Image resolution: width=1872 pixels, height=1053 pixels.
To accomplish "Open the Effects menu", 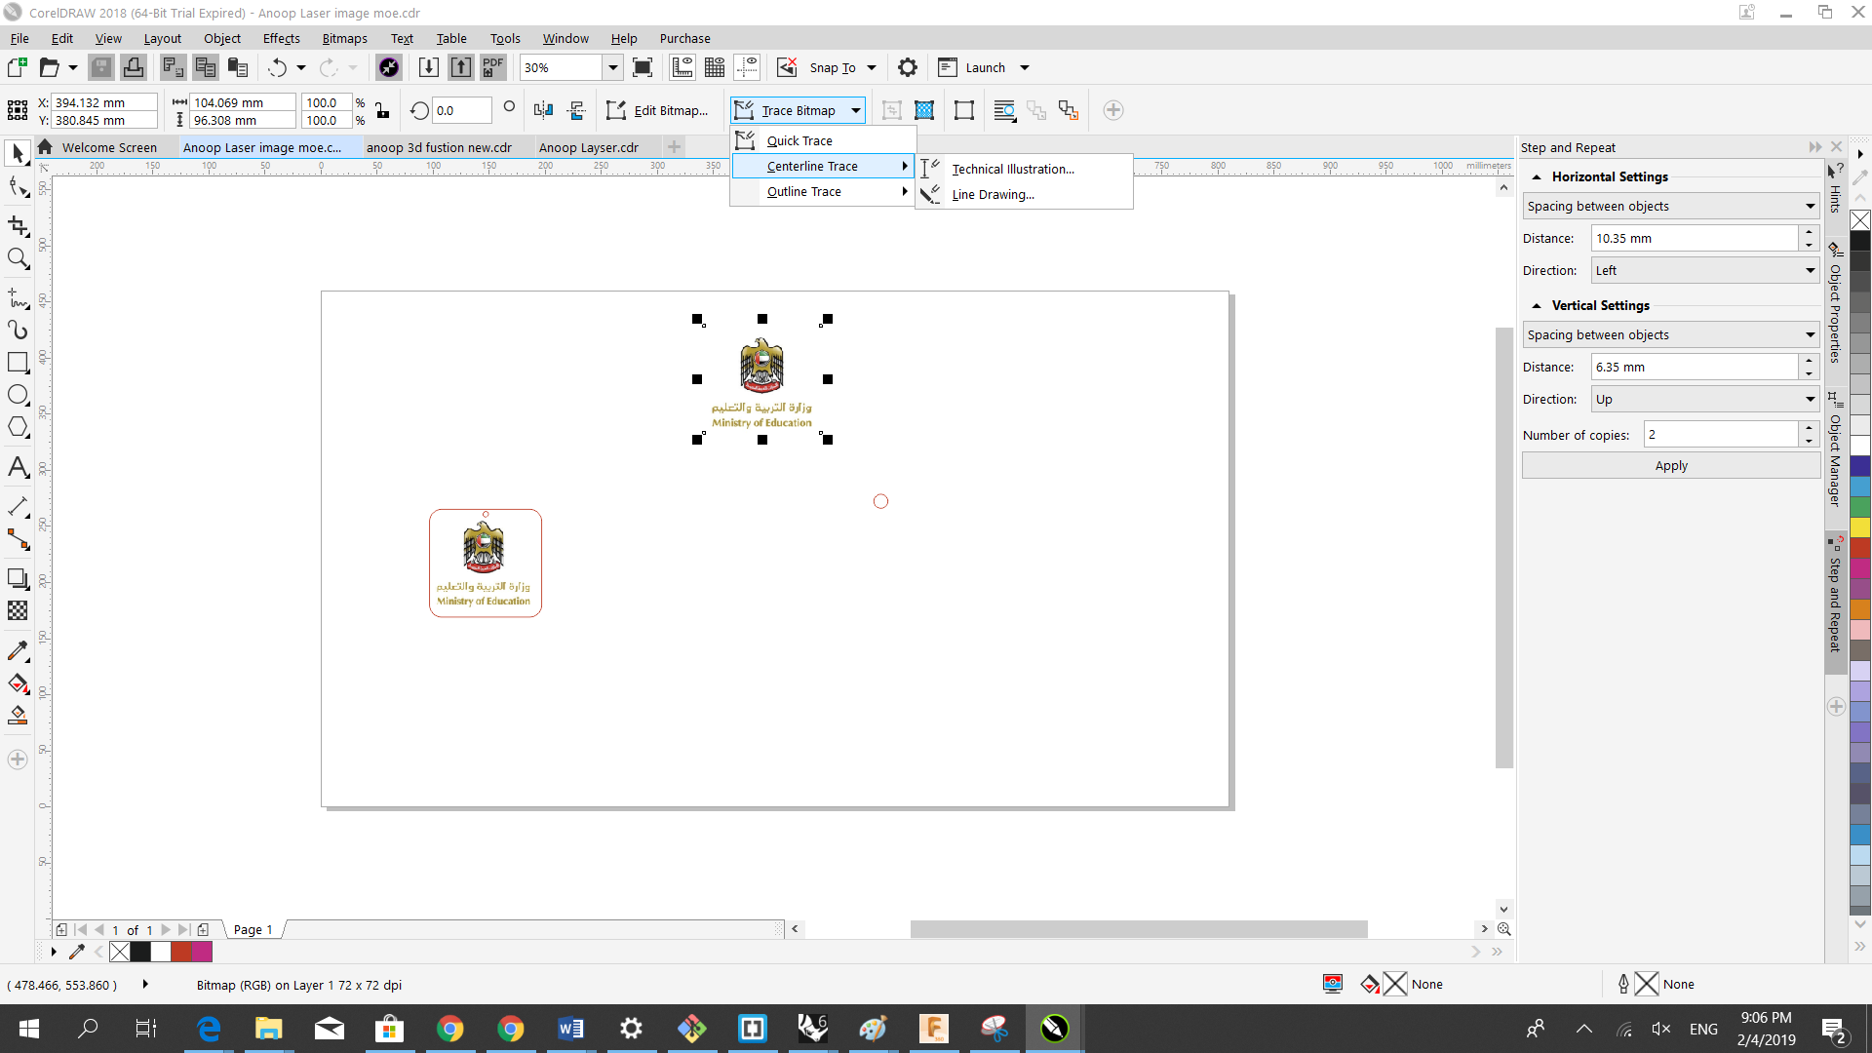I will (282, 38).
